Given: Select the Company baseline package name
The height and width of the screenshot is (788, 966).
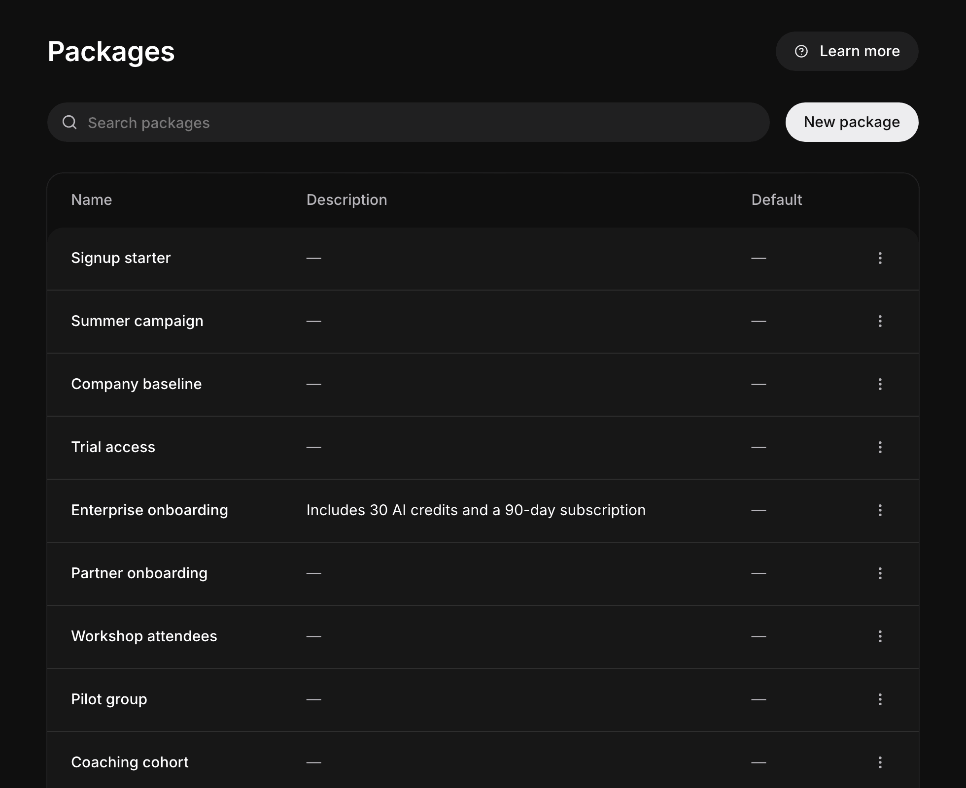Looking at the screenshot, I should click(x=137, y=384).
